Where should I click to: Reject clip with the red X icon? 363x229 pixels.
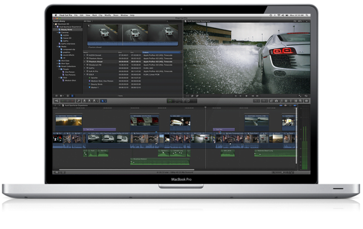point(73,101)
